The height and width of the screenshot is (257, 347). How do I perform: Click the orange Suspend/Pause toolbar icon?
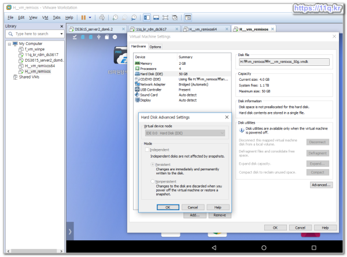click(x=83, y=17)
